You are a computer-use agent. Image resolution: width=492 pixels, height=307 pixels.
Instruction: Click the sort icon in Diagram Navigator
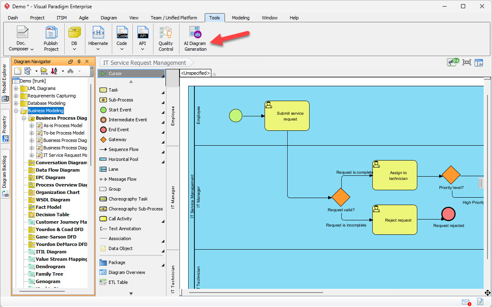[x=54, y=71]
